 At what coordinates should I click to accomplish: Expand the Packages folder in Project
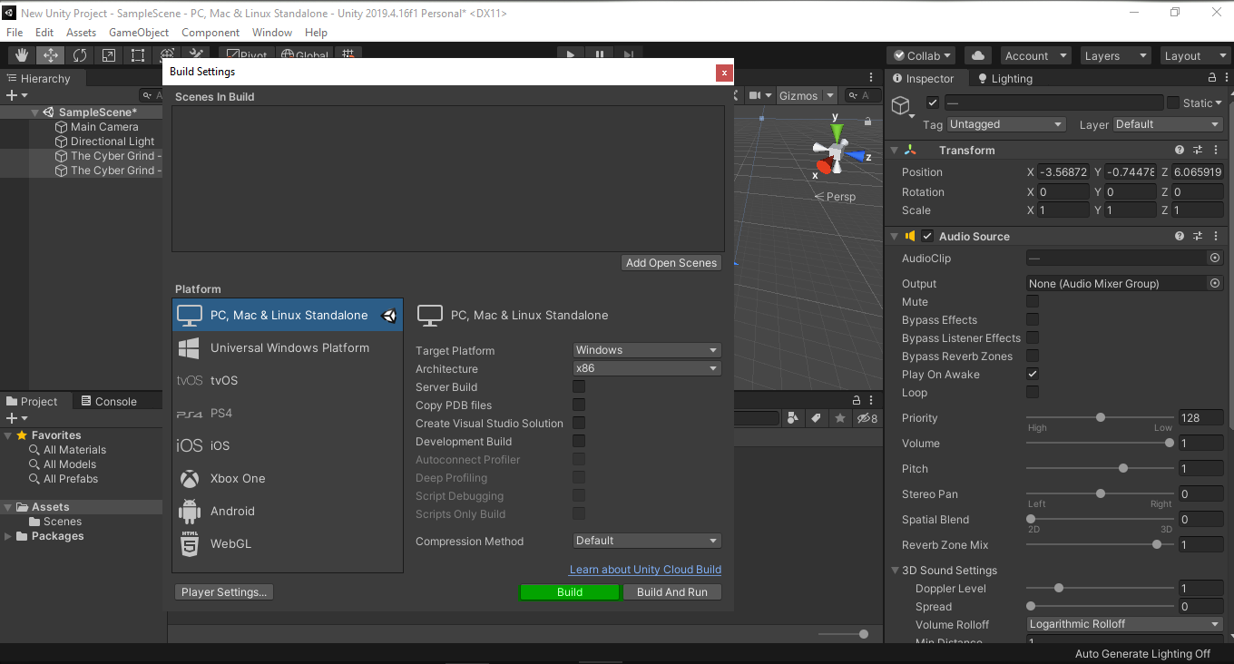pos(9,536)
